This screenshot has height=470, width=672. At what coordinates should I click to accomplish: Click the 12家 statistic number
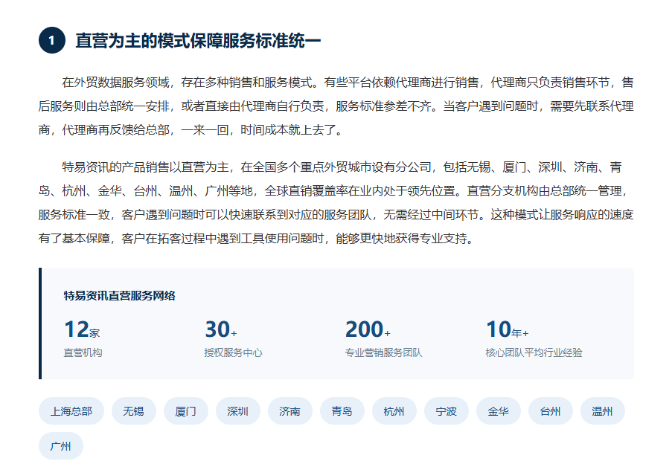[x=81, y=329]
